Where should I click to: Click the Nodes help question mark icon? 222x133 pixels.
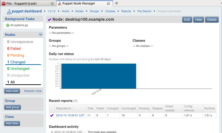(x=41, y=35)
